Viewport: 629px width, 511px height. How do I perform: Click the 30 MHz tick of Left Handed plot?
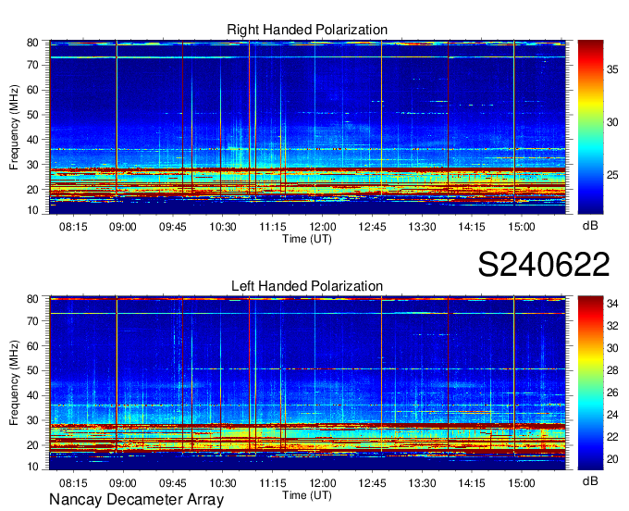32,420
